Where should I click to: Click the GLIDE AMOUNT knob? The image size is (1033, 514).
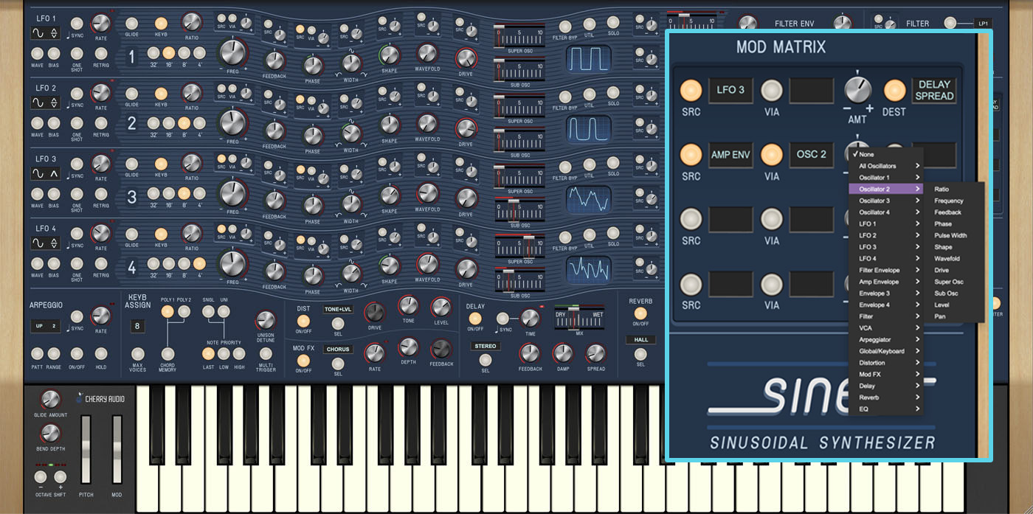click(x=50, y=399)
